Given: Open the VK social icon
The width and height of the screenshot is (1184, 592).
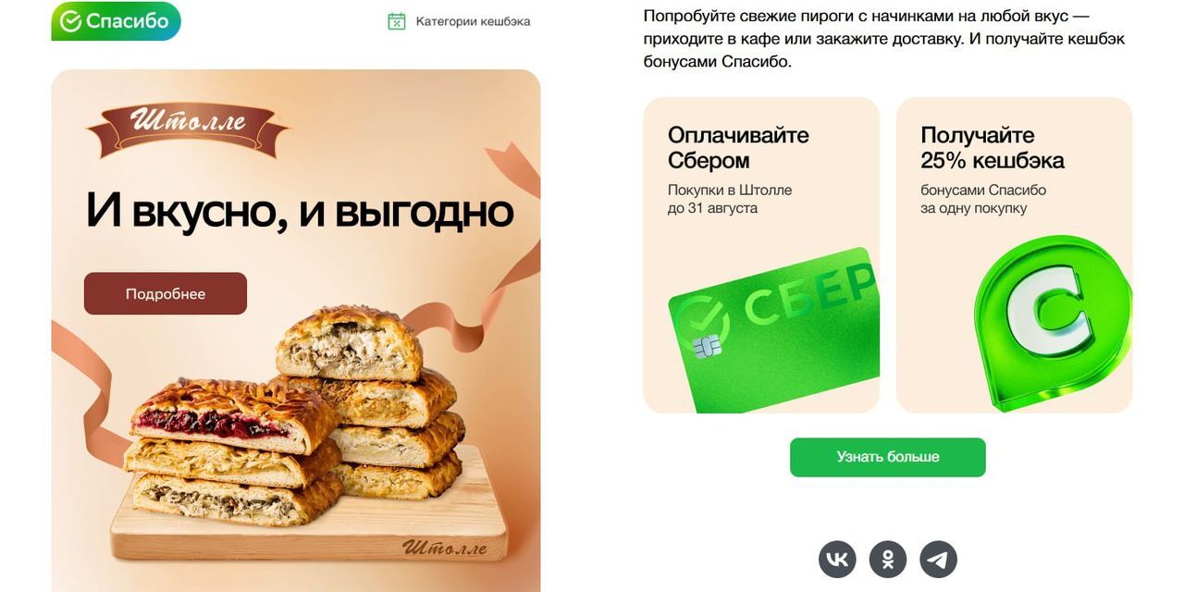Looking at the screenshot, I should point(837,560).
